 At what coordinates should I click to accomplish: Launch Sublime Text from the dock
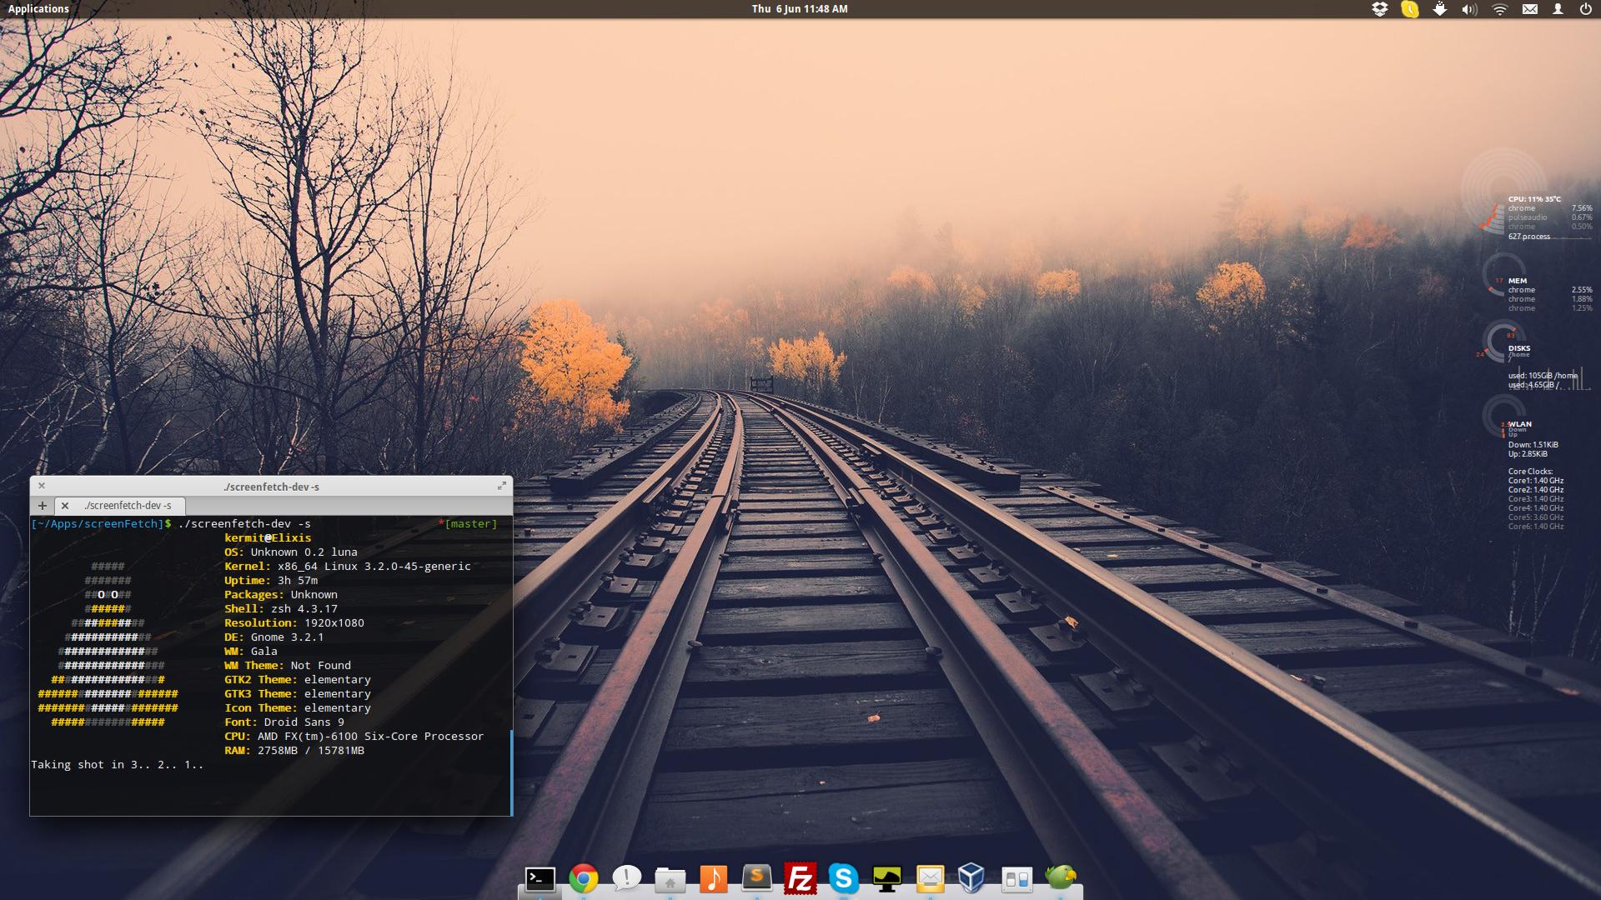756,878
